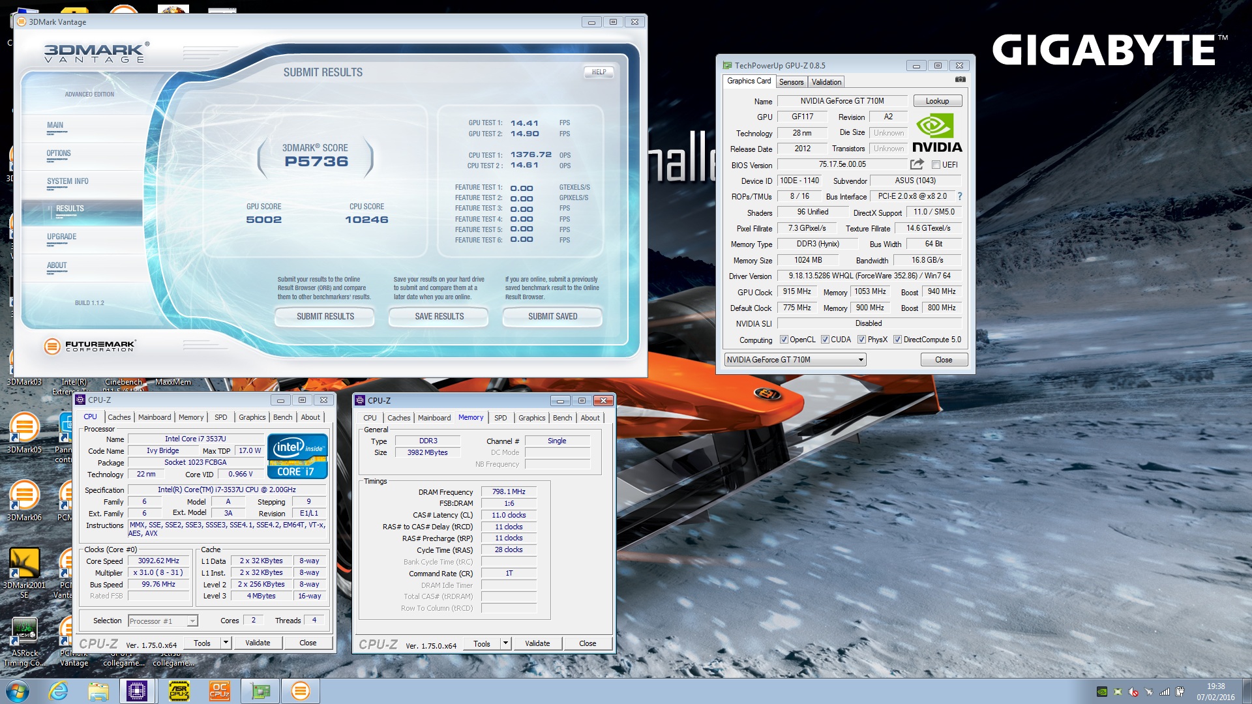Go to System Info in 3DMark sidebar

pos(67,182)
